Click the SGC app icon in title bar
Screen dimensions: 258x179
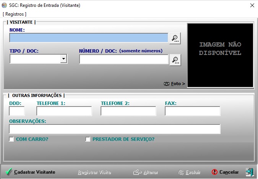(x=5, y=5)
